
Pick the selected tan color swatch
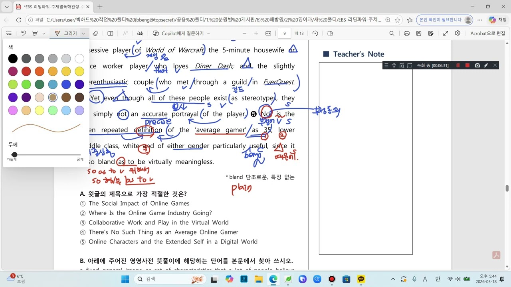(x=53, y=97)
